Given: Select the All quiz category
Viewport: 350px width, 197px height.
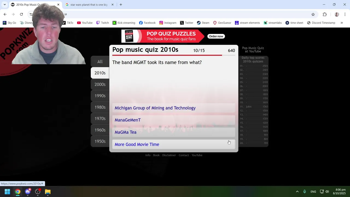Looking at the screenshot, I should pos(100,62).
